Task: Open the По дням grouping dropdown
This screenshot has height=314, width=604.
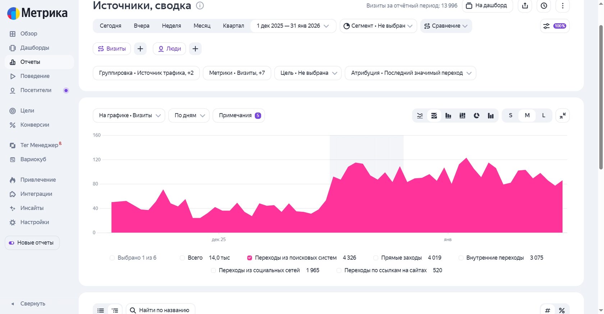Action: (189, 115)
